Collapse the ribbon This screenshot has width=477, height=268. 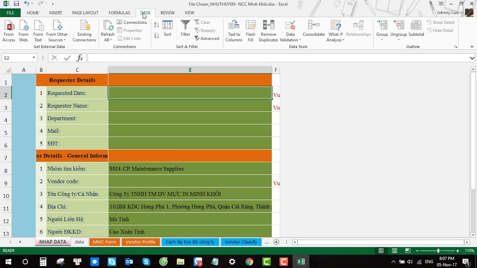click(x=472, y=47)
